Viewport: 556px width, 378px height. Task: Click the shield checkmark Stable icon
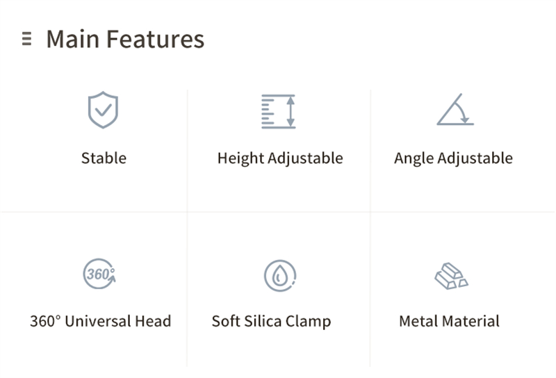pos(103,110)
